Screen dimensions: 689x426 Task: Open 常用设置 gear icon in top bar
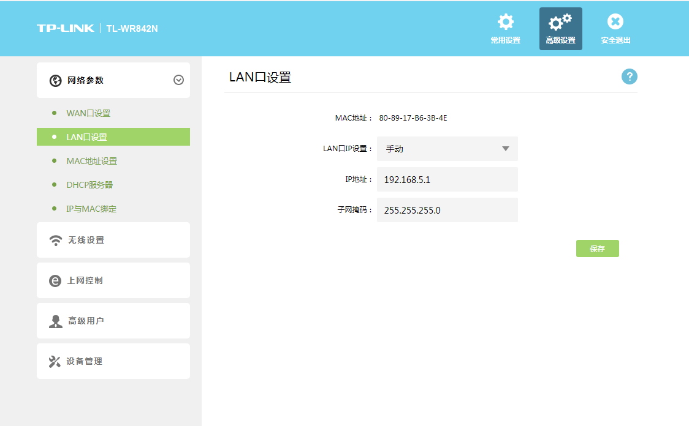(x=505, y=22)
